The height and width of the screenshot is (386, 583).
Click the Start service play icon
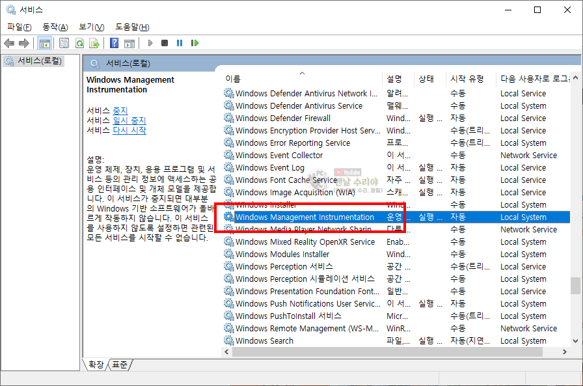tap(150, 43)
